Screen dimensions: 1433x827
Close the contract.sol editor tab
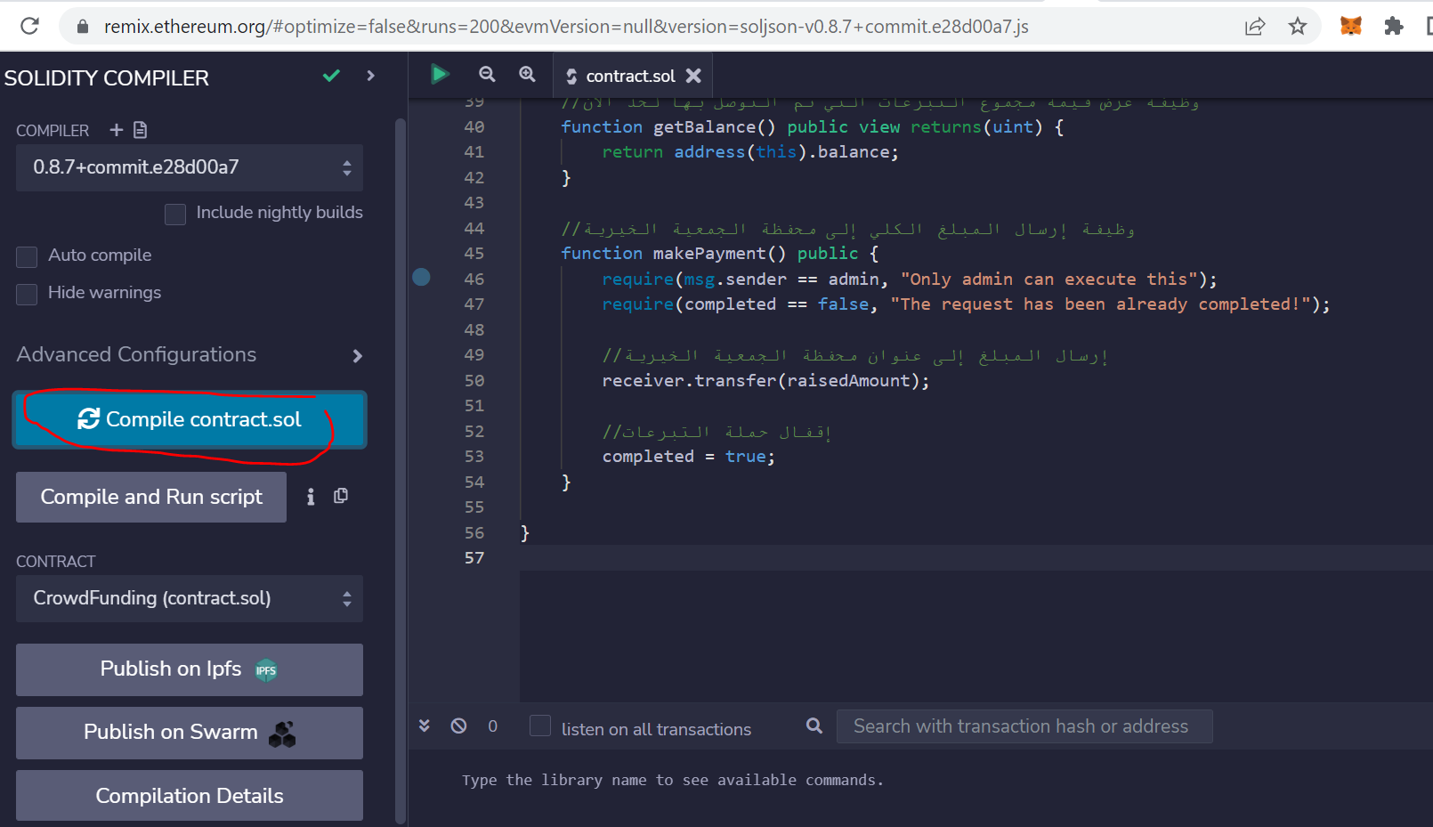[x=693, y=77]
